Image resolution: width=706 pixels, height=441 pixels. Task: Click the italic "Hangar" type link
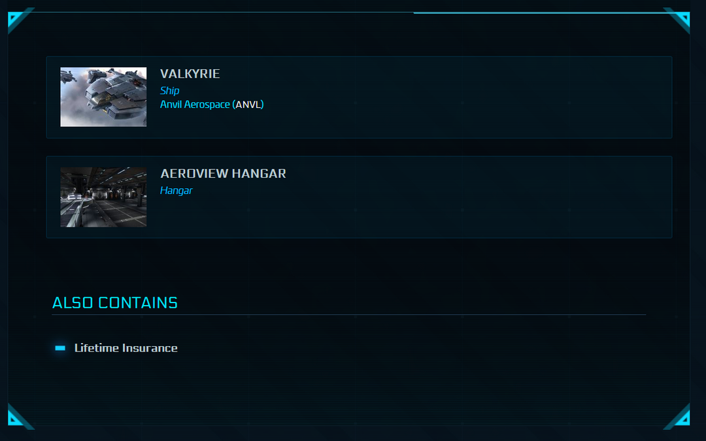click(176, 191)
